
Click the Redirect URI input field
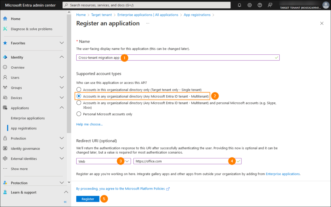tap(187, 161)
